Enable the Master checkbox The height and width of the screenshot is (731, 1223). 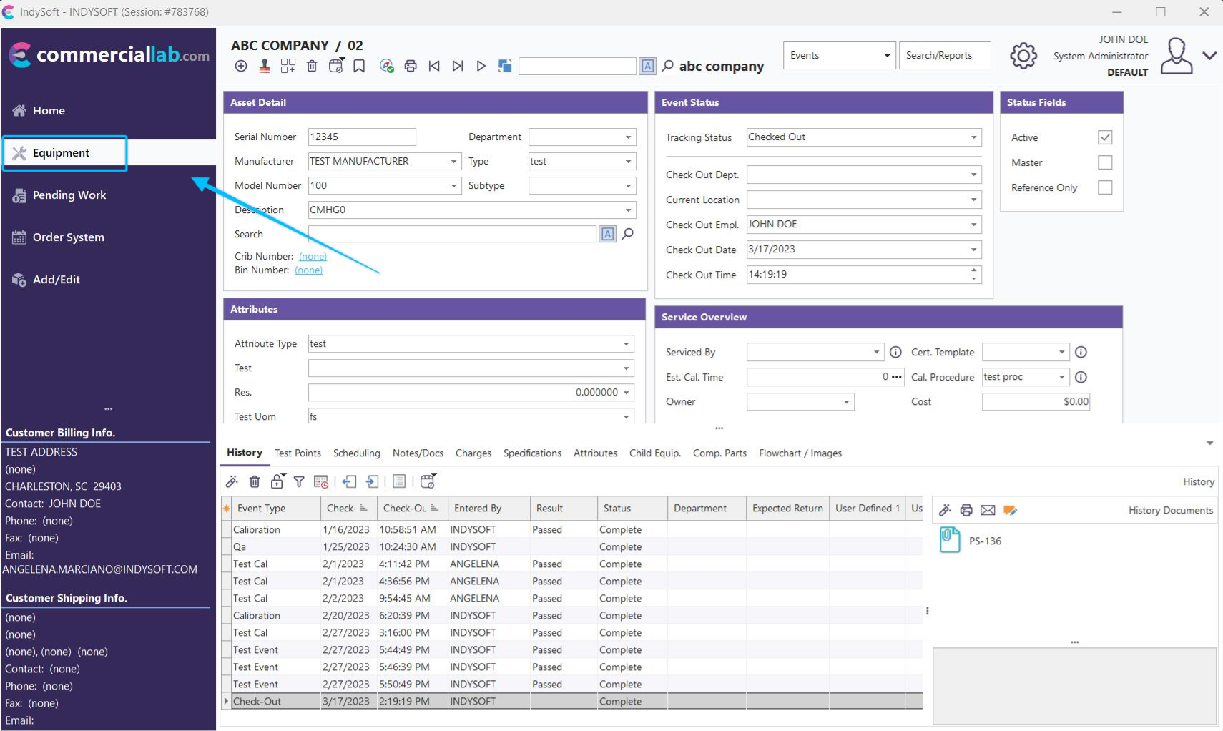[x=1104, y=162]
